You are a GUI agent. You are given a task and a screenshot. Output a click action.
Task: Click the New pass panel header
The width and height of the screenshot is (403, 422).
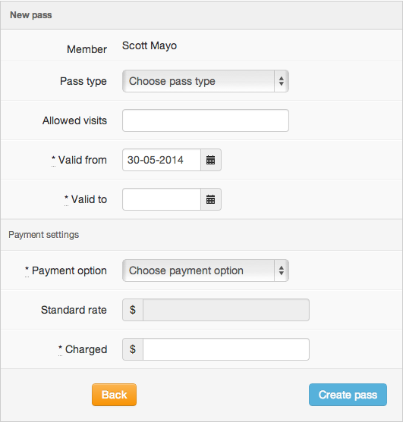[201, 15]
